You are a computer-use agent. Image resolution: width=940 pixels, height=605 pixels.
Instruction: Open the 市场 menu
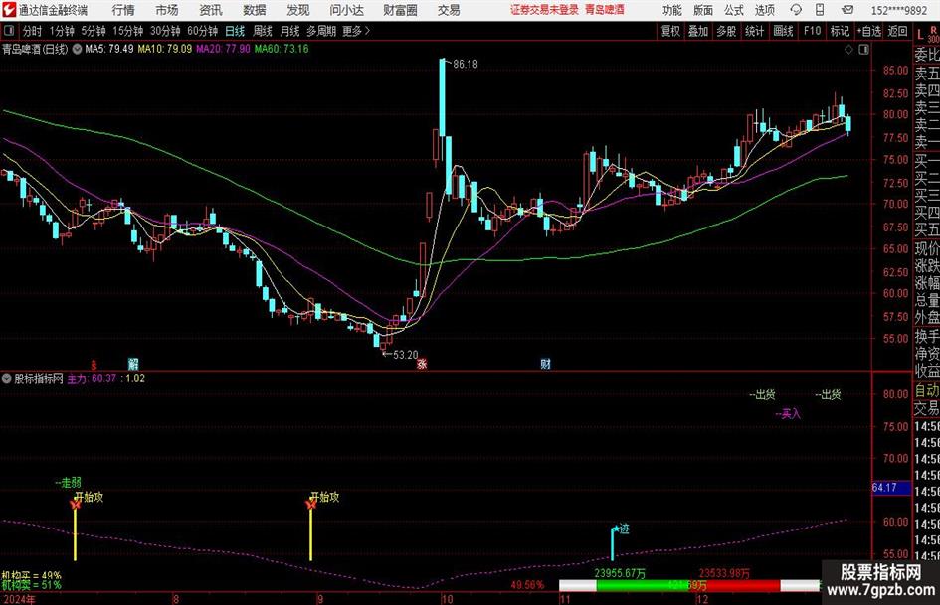point(167,10)
